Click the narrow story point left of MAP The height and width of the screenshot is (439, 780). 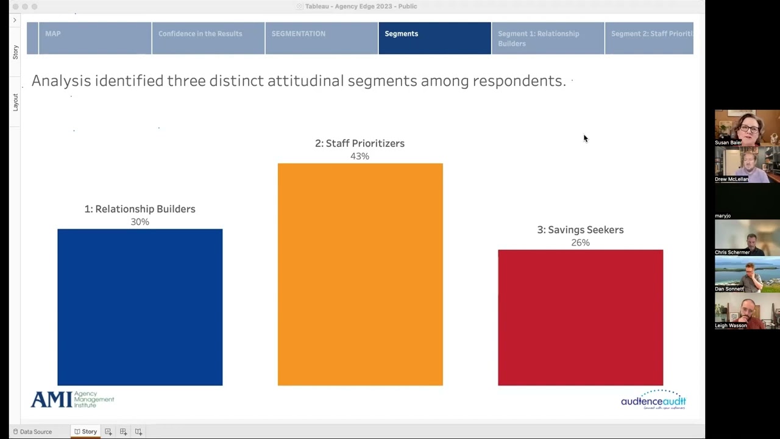click(32, 38)
